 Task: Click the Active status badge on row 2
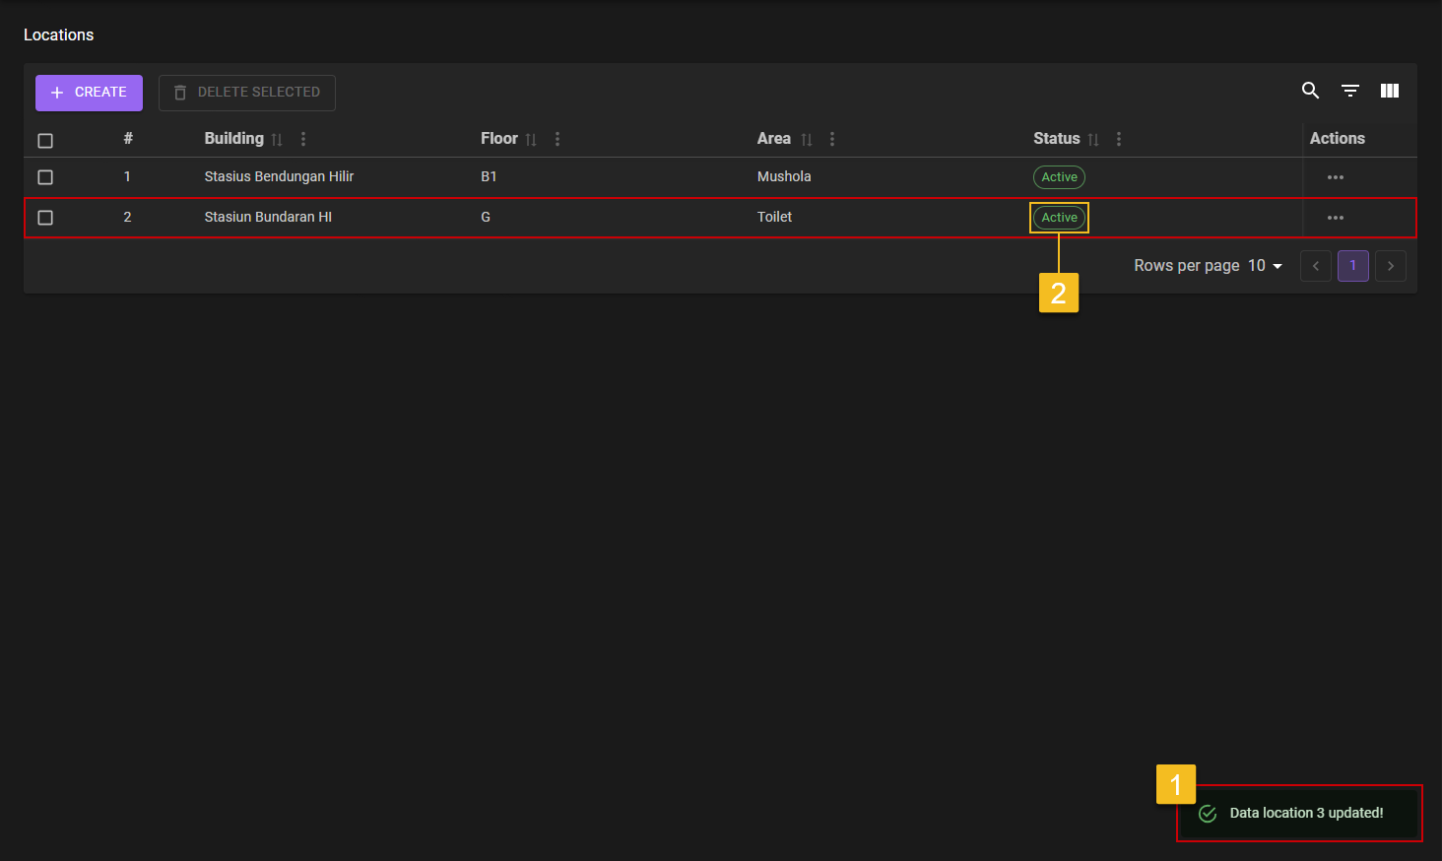click(1059, 217)
